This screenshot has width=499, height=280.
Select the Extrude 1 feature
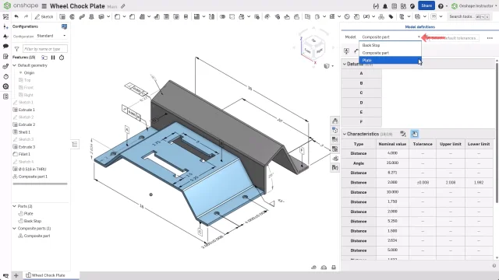click(27, 110)
